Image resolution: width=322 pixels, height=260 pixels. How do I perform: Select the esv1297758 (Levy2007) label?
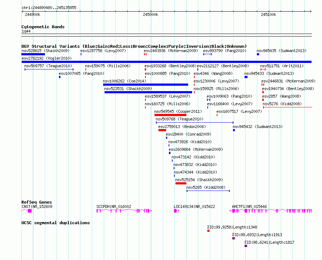pyautogui.click(x=103, y=51)
